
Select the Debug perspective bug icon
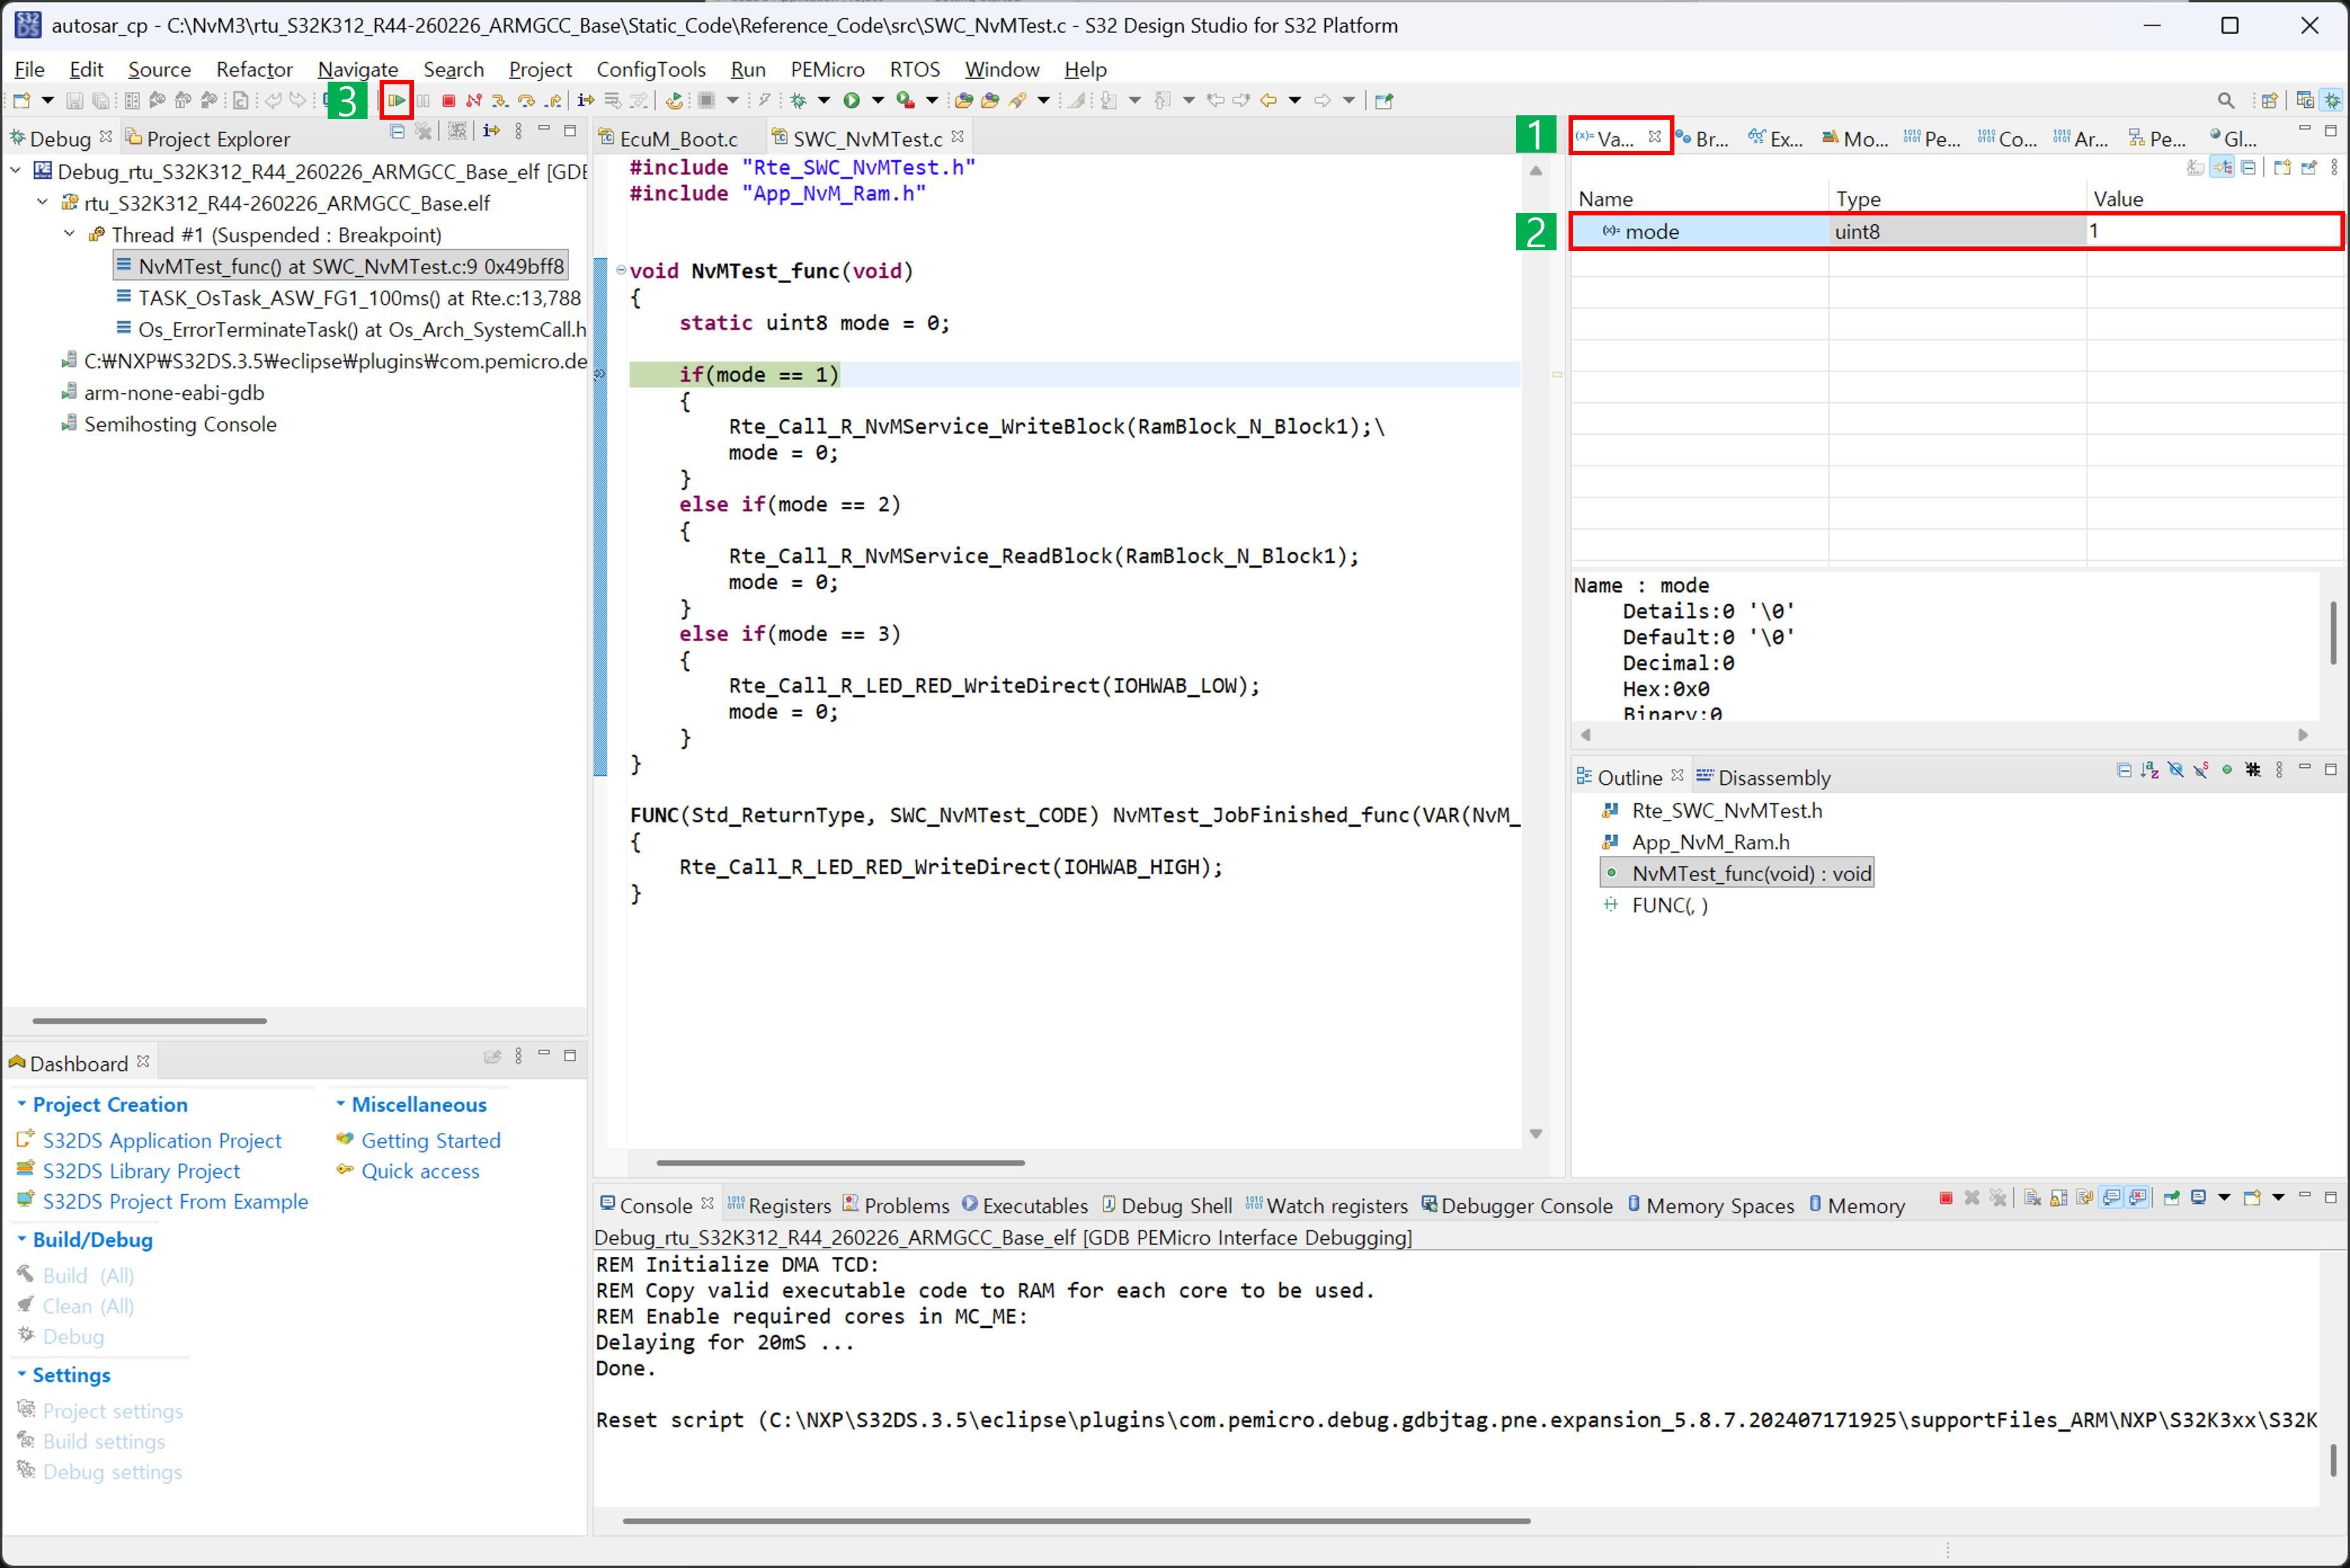coord(2332,100)
